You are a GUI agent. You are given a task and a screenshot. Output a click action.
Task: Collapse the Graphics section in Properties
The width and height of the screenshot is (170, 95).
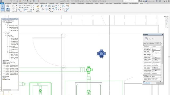point(161,45)
